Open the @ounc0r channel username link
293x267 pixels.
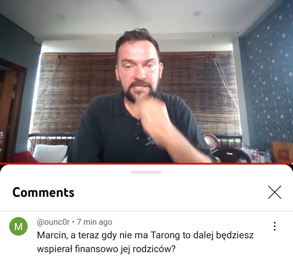click(x=53, y=222)
